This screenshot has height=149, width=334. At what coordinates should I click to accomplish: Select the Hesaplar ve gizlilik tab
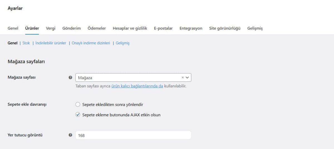[130, 28]
